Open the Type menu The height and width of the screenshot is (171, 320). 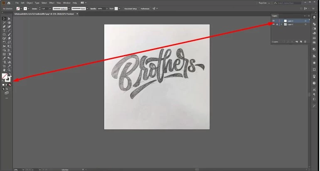(37, 3)
